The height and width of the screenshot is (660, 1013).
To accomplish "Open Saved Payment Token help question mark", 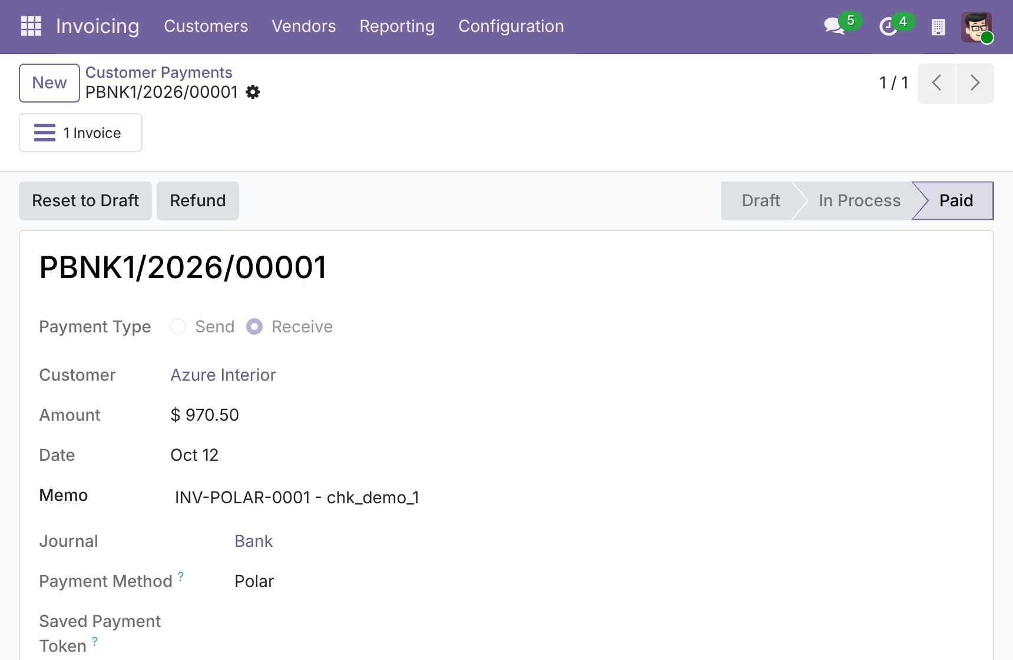I will point(95,641).
